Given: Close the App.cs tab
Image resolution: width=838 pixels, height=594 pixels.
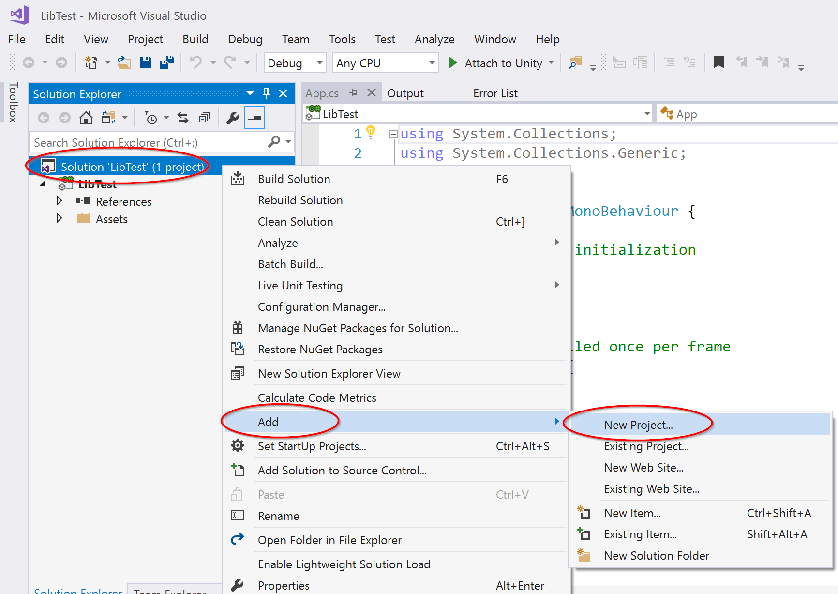Looking at the screenshot, I should (372, 92).
